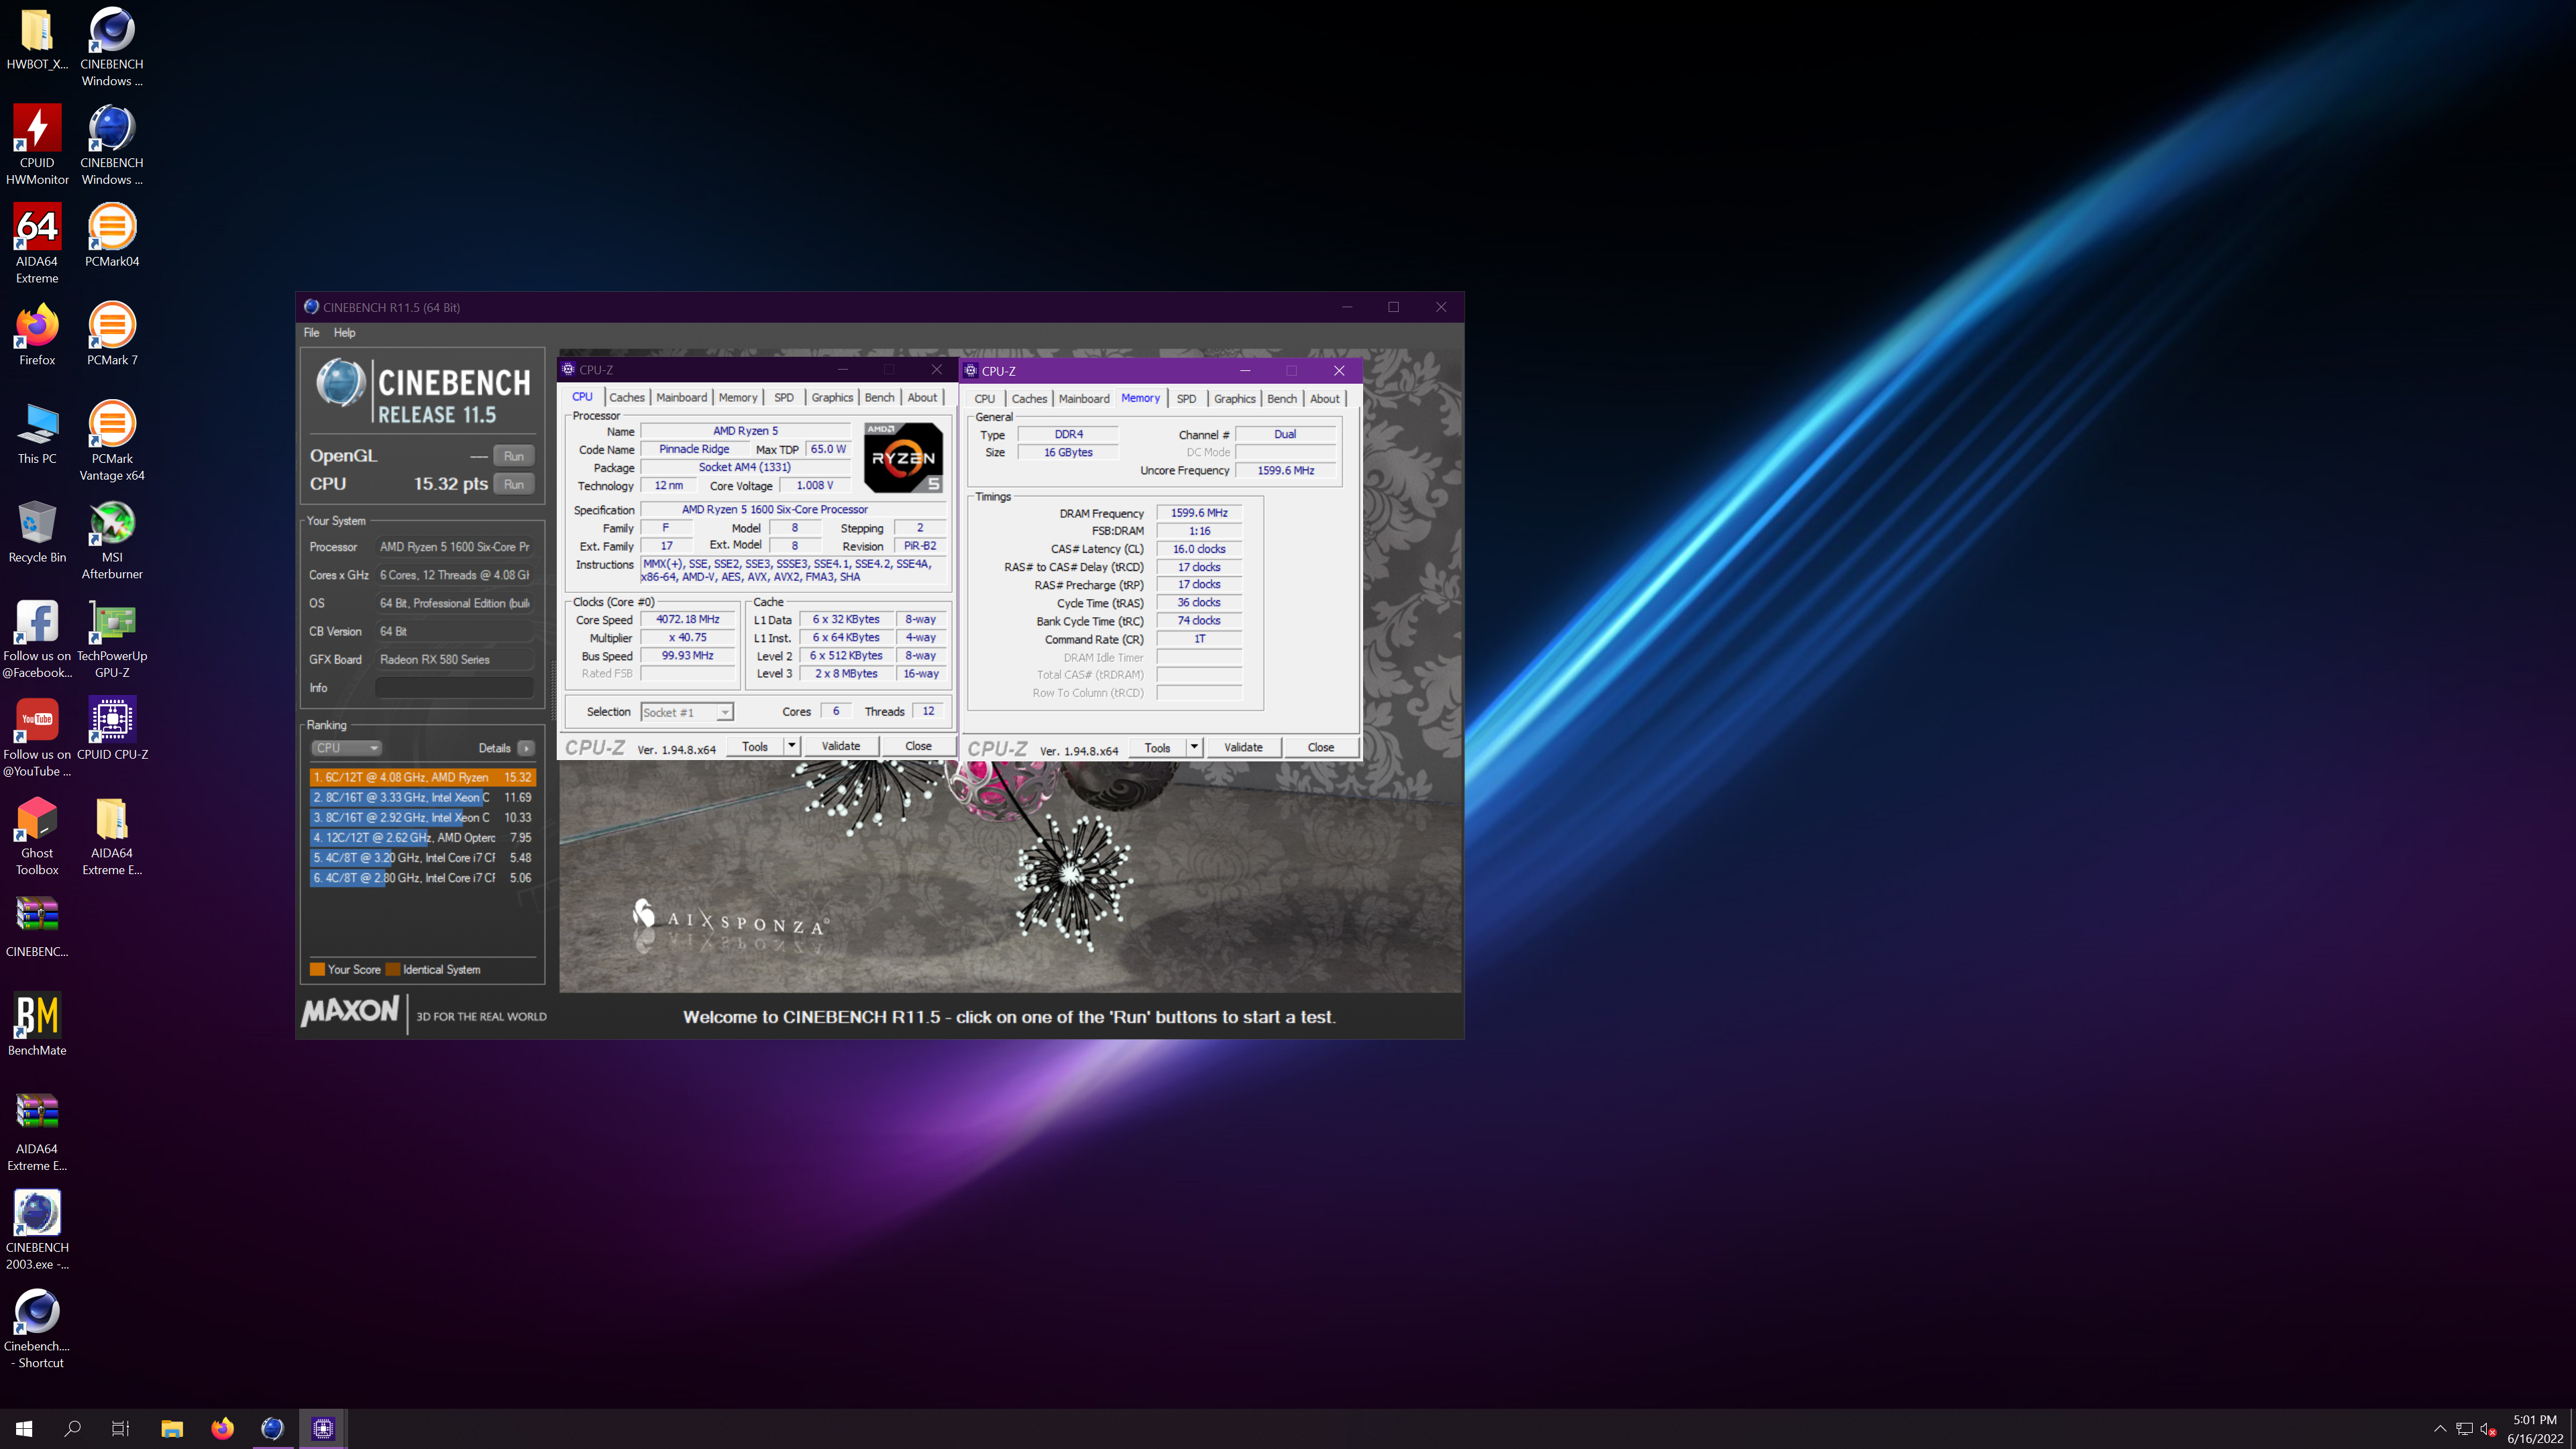Click the taskbar clock showing 5:01 PM

coord(2535,1429)
